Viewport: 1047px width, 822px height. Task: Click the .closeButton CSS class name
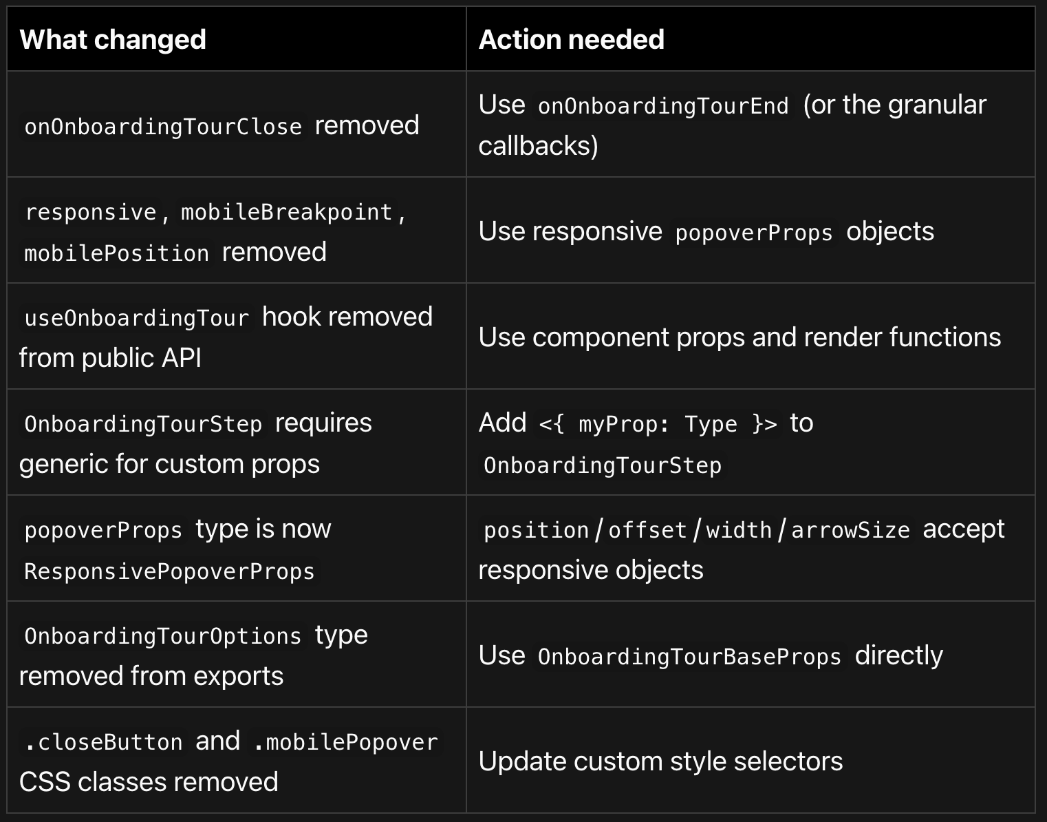point(104,742)
